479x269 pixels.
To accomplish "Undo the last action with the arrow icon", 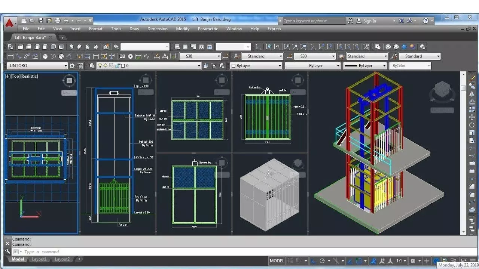I will [x=66, y=21].
